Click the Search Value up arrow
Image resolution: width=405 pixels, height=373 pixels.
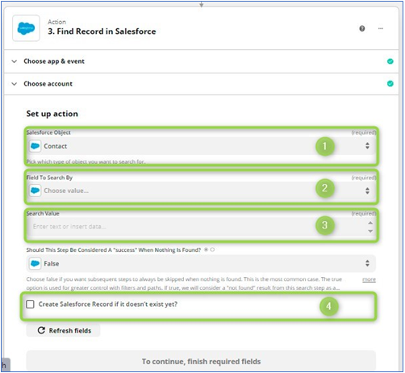[370, 223]
